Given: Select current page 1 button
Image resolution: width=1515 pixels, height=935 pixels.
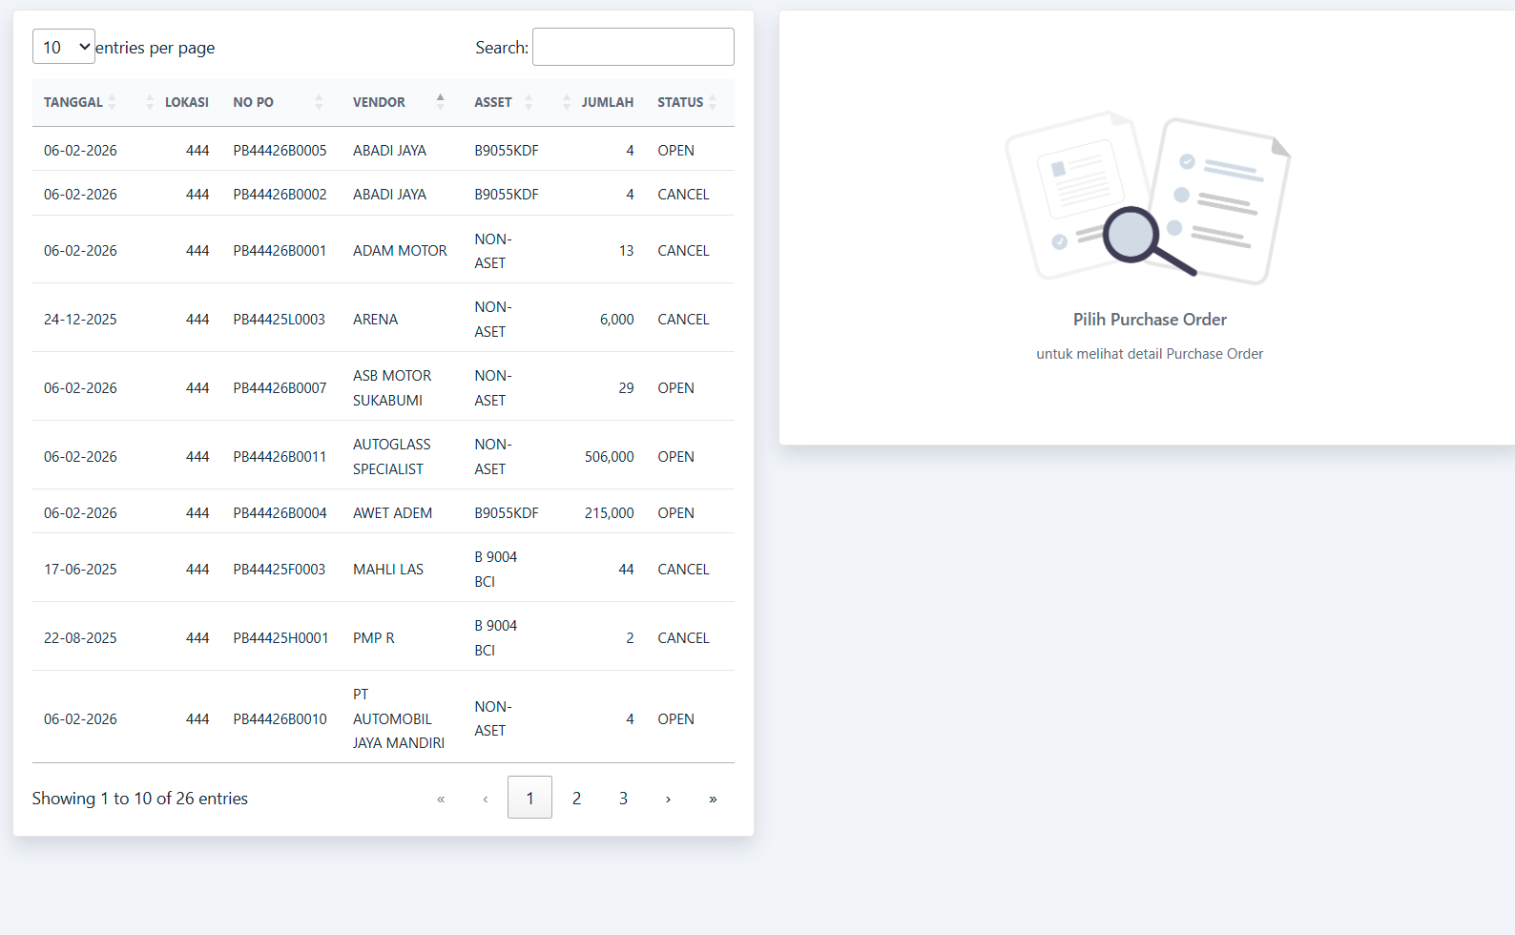Looking at the screenshot, I should [529, 798].
